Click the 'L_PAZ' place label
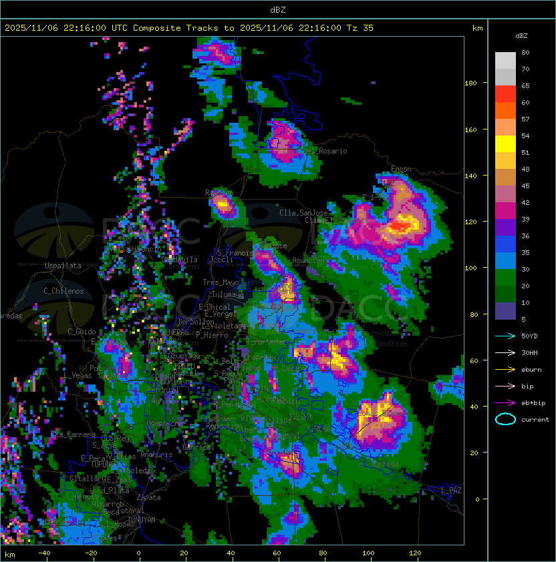Screen dimensions: 556x562 451,491
